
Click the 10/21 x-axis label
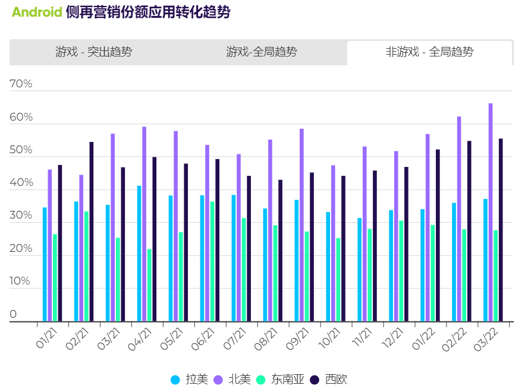[330, 338]
